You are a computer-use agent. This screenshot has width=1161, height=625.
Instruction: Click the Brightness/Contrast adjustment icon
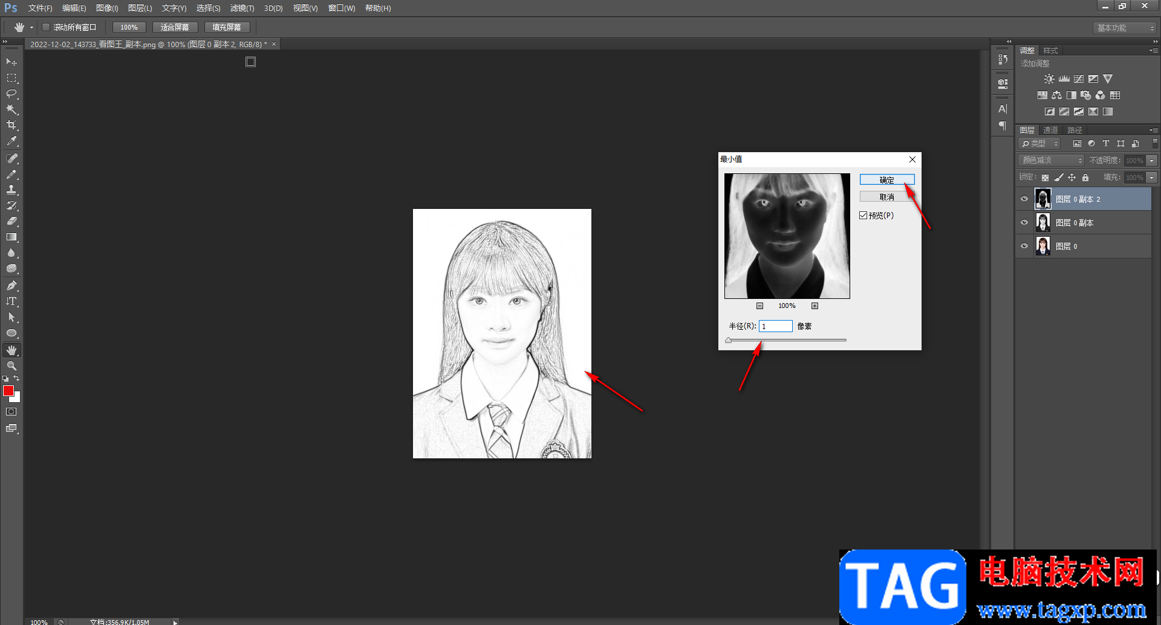1049,79
